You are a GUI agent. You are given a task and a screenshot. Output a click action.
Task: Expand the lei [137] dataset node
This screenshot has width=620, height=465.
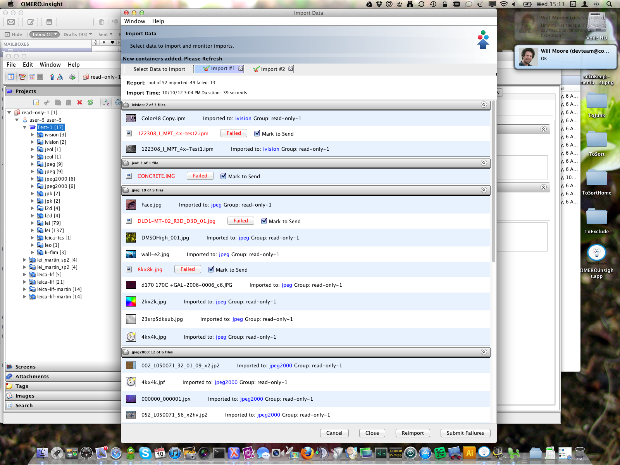click(x=33, y=230)
